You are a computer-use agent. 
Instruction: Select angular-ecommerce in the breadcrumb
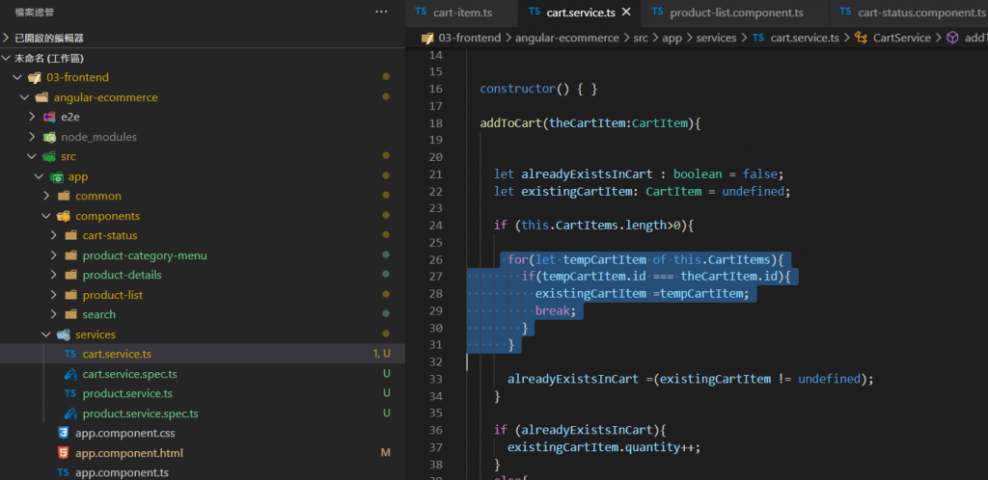point(567,38)
